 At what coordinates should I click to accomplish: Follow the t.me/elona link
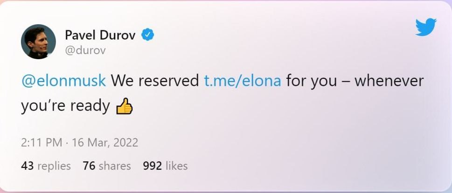point(243,81)
